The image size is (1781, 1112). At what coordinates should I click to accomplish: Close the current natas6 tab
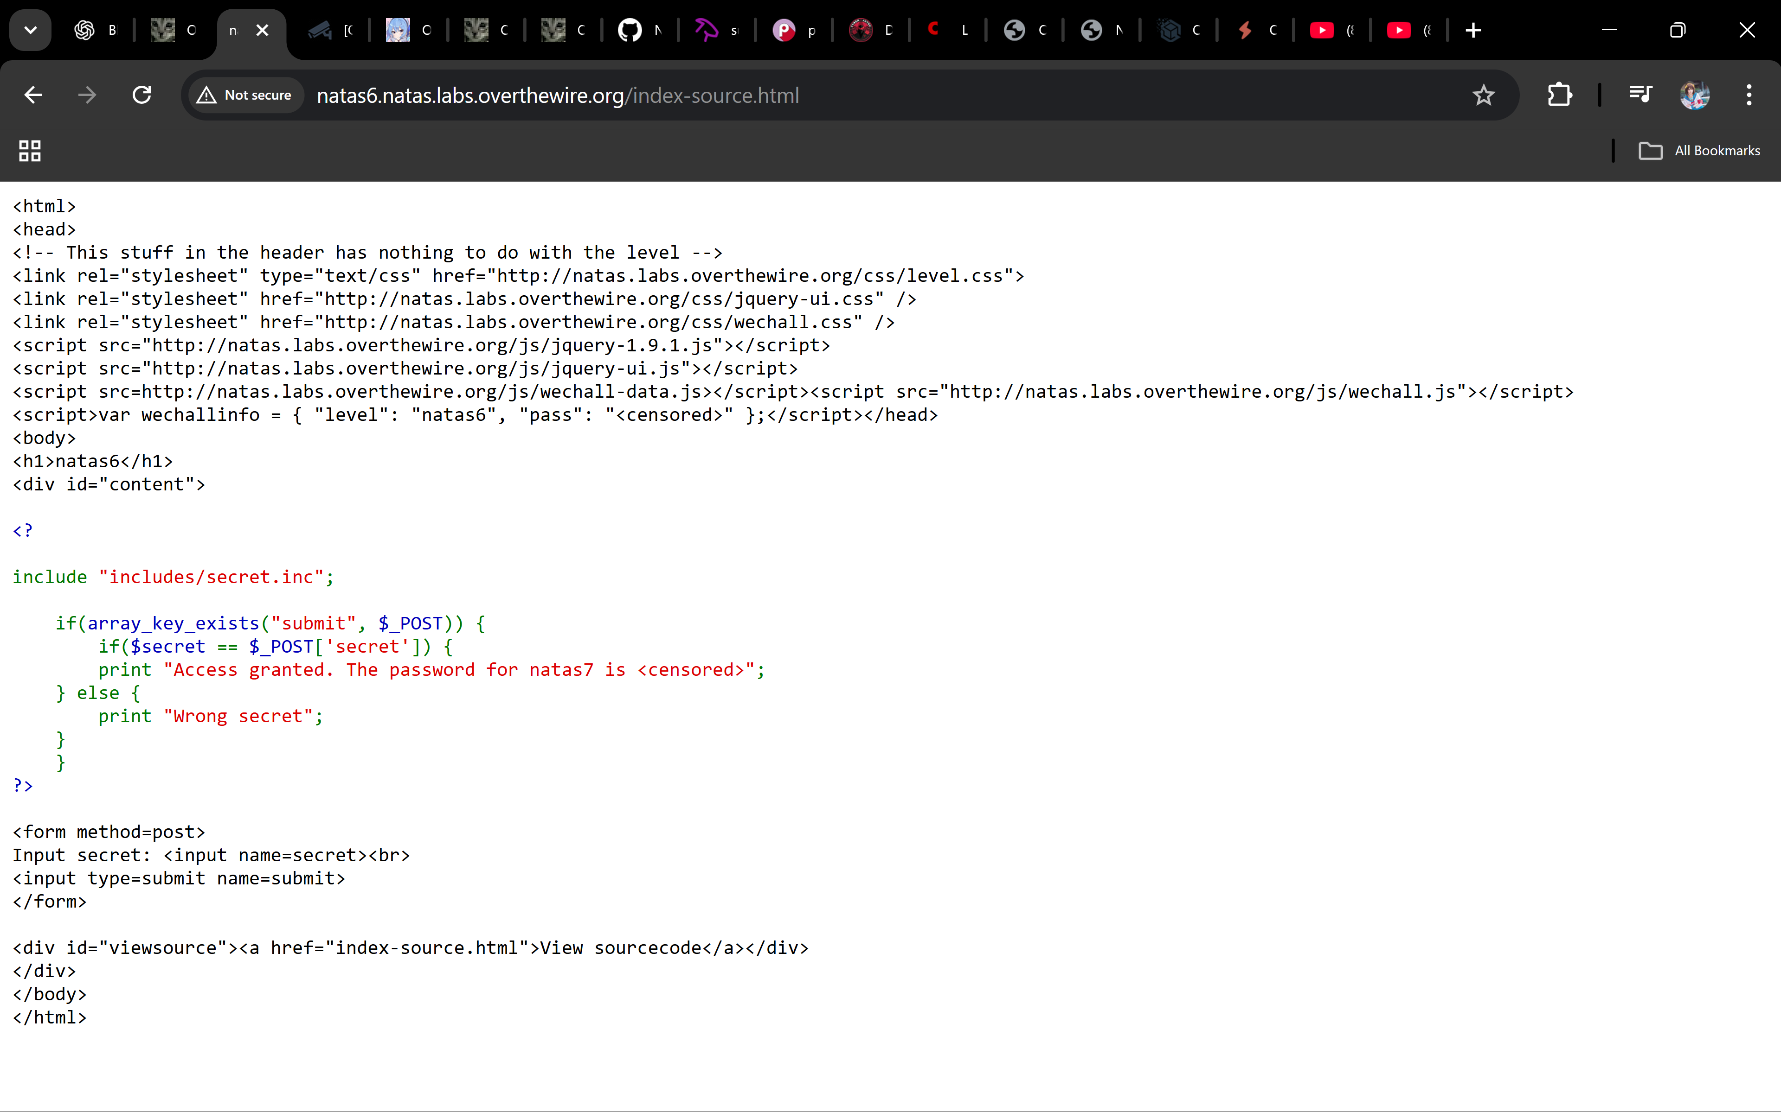point(263,30)
